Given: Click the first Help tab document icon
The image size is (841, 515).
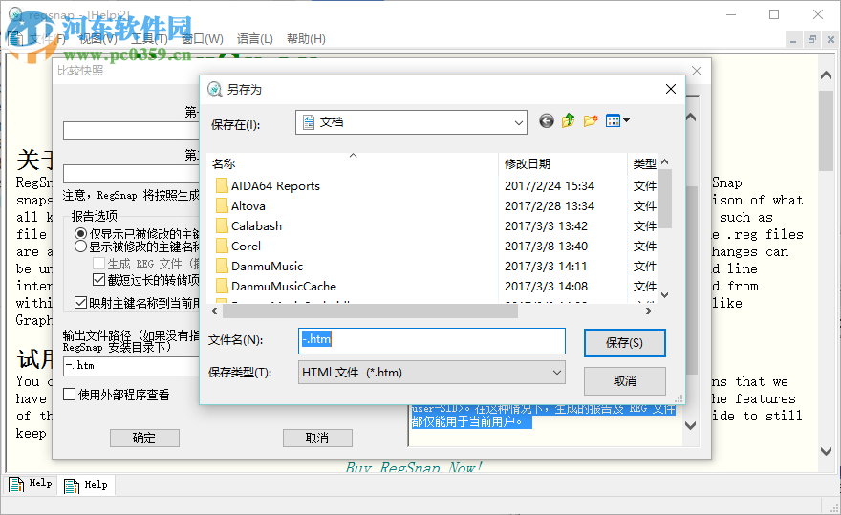Looking at the screenshot, I should 16,484.
